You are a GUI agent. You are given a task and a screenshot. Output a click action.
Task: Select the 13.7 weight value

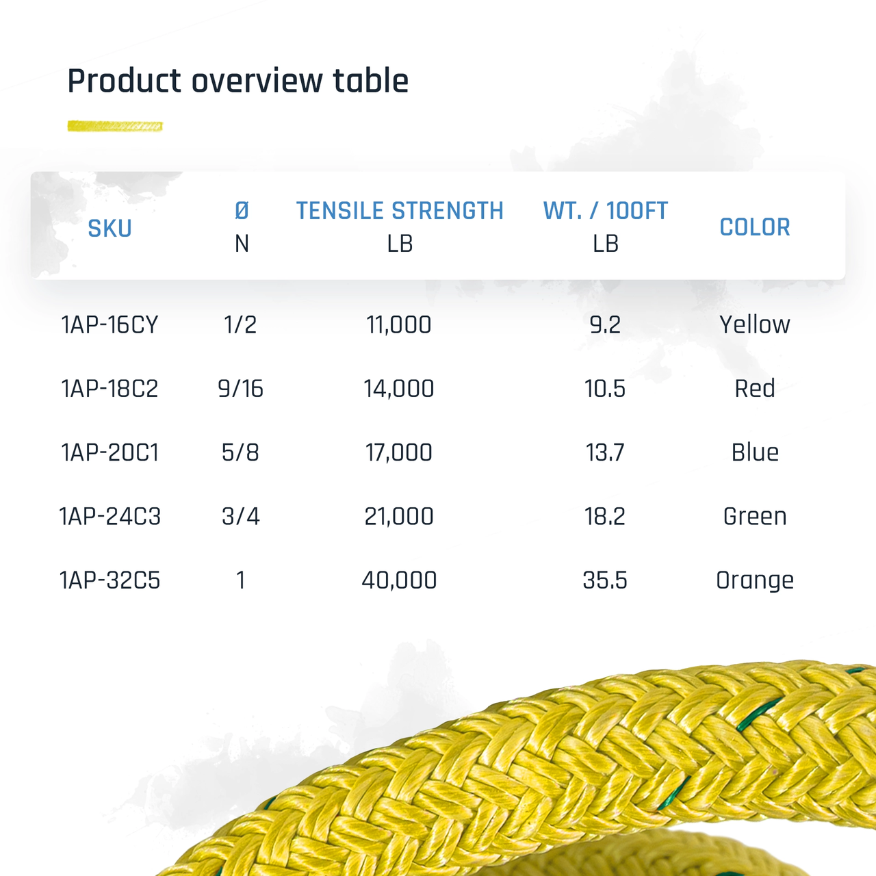[605, 452]
